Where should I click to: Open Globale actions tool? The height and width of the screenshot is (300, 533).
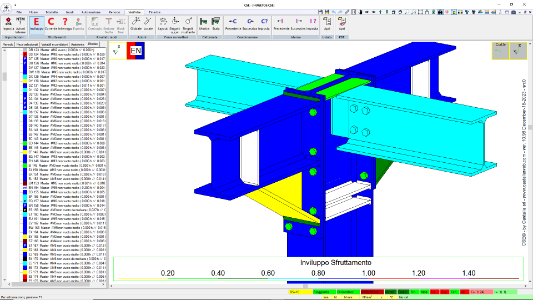tap(136, 24)
